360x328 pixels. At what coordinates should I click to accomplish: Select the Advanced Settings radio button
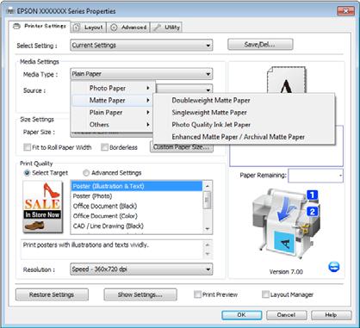click(86, 173)
